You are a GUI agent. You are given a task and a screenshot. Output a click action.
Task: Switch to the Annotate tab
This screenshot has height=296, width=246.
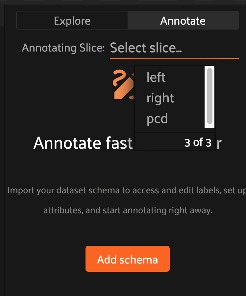pos(183,20)
